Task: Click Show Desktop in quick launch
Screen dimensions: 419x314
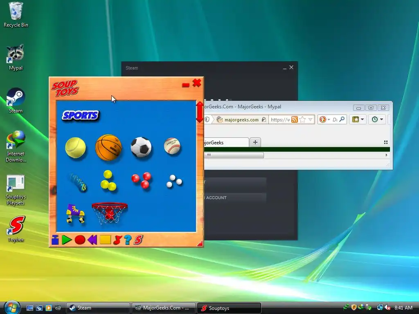Action: tap(29, 308)
